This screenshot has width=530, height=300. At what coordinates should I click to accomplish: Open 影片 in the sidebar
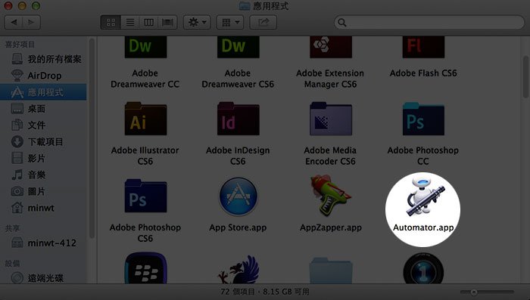[43, 158]
